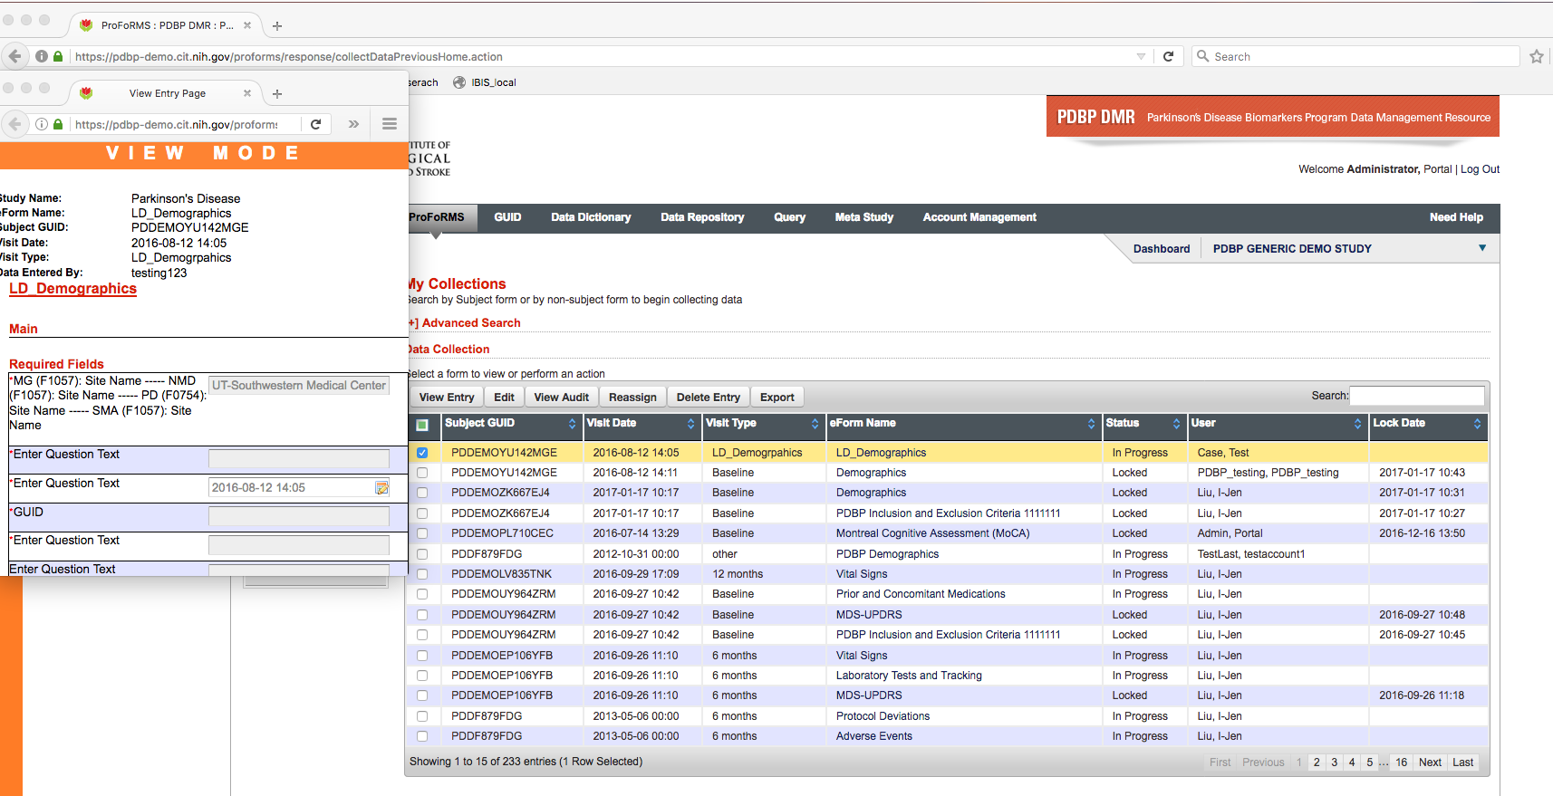Expand the overflow chevron in View Entry Page toolbar

[353, 124]
